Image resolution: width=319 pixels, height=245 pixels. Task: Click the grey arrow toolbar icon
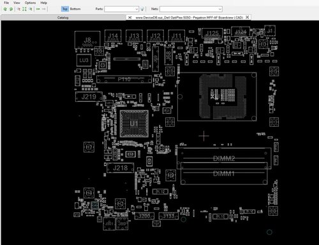(x=44, y=9)
